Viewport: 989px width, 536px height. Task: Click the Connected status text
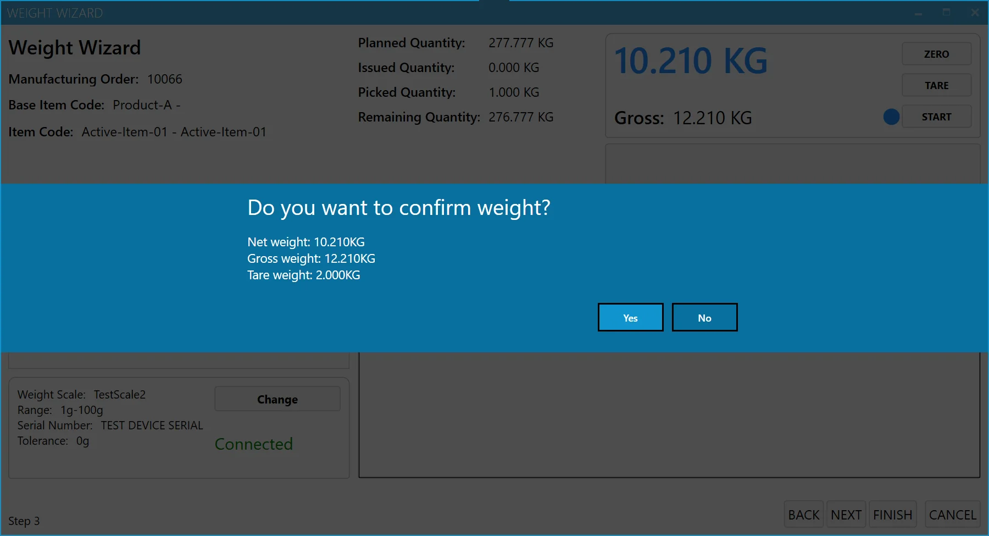tap(253, 444)
